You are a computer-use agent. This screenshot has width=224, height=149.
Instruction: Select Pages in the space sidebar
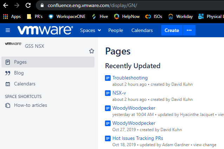tap(48, 62)
